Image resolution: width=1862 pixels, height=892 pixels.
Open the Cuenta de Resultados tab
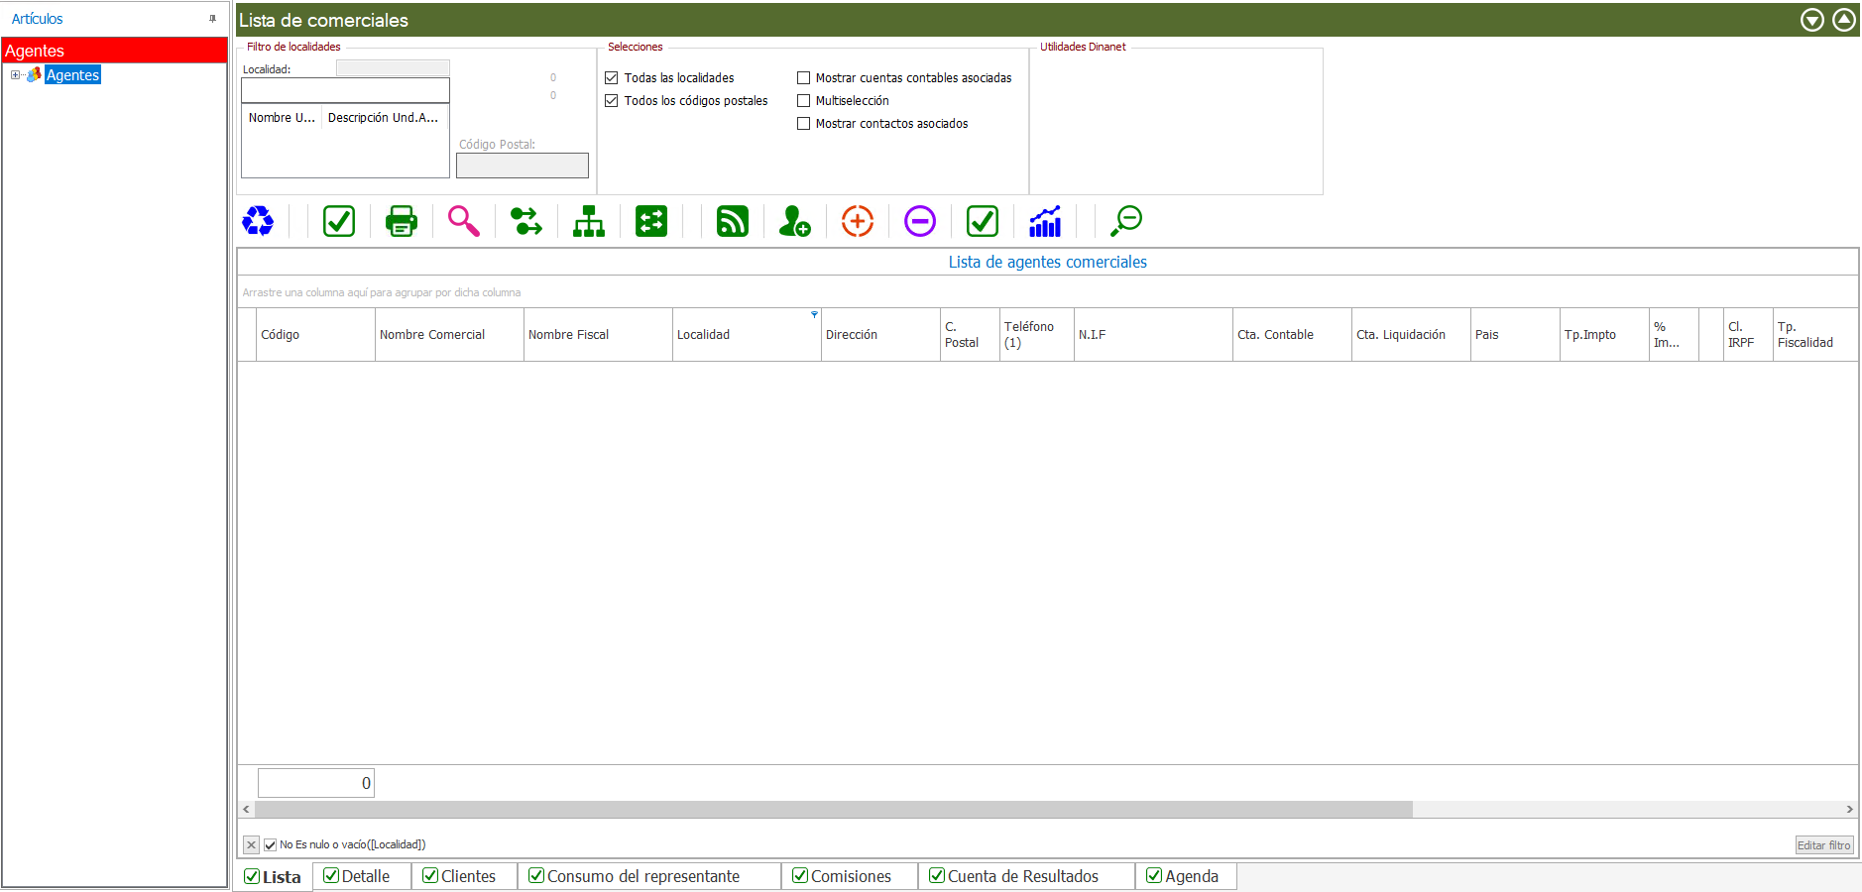(1022, 876)
